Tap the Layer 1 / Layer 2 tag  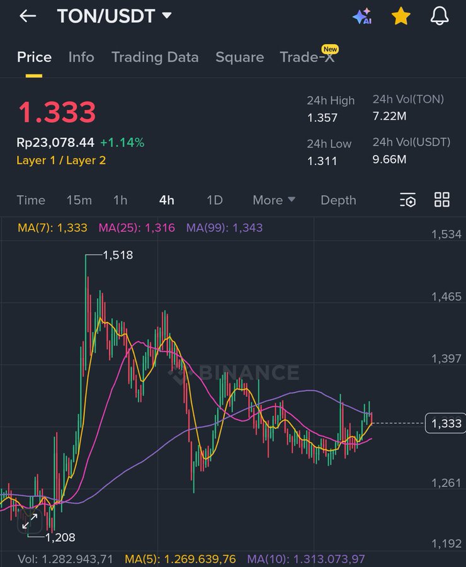61,160
